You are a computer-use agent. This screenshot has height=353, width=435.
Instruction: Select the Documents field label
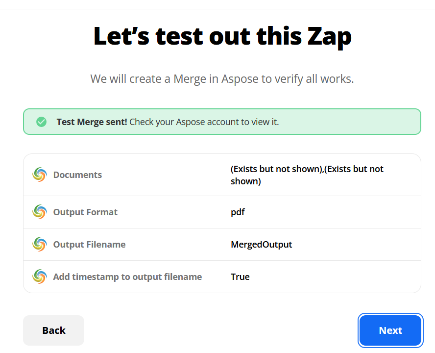pyautogui.click(x=77, y=175)
